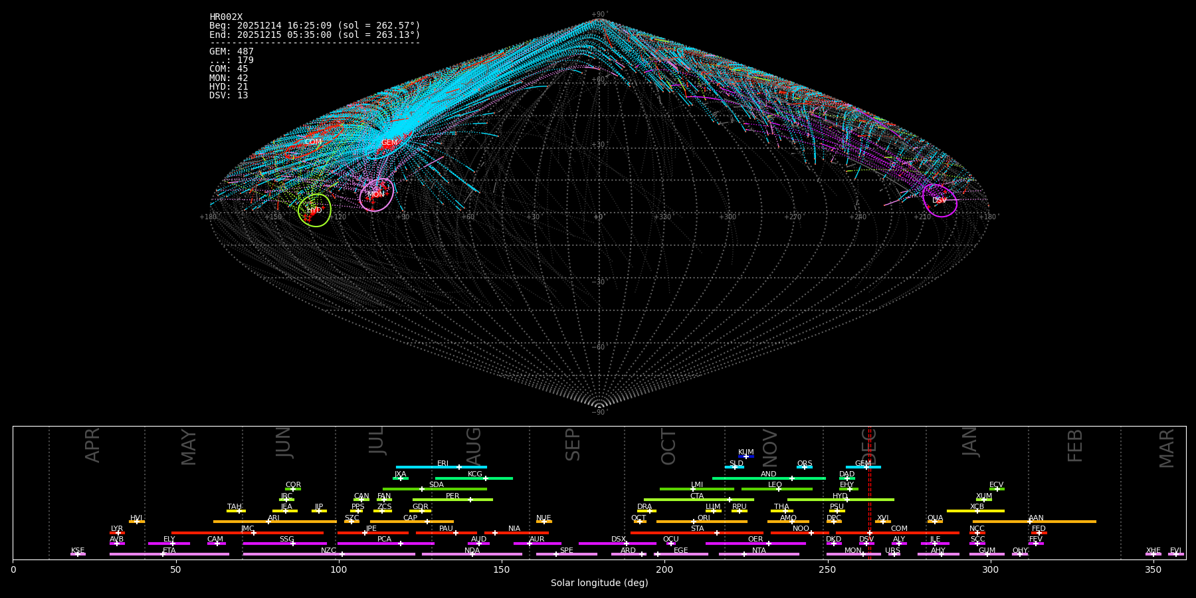Click the NOO shower label in timeline
This screenshot has width=1196, height=598.
[x=801, y=528]
